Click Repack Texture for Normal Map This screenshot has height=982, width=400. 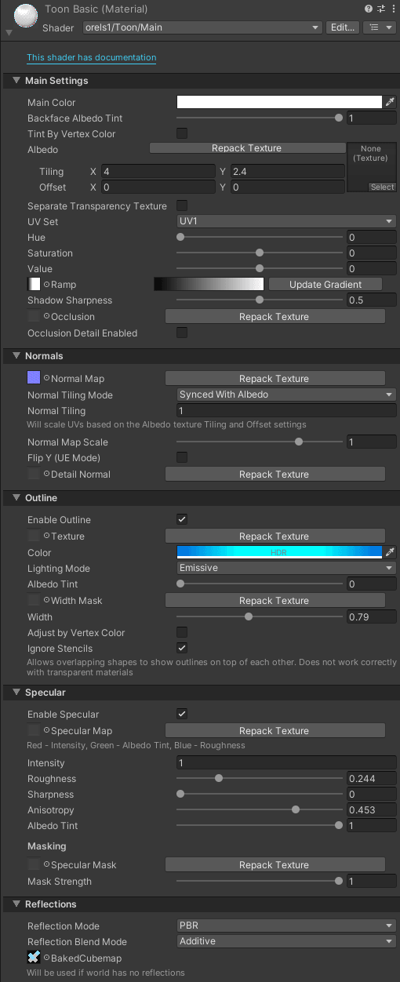[274, 379]
